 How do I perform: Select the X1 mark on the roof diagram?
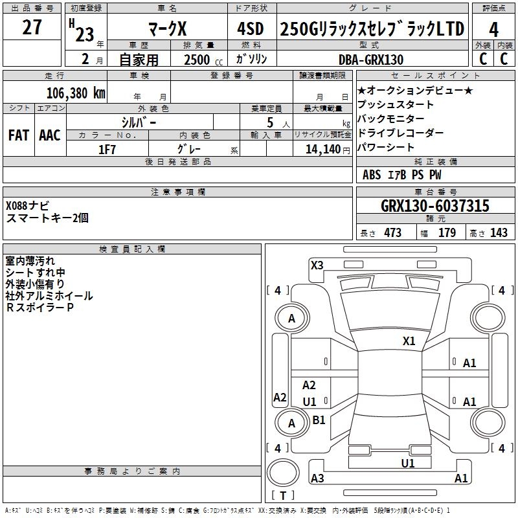click(409, 341)
